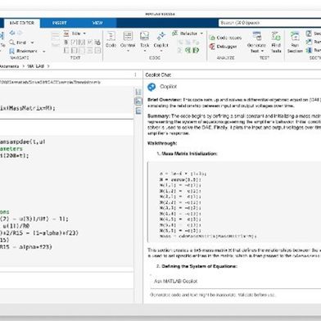Click the file path text above editor
The image size is (321, 321).
coord(50,82)
